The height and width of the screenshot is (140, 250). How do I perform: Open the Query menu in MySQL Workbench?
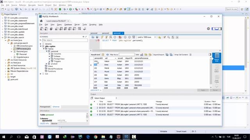click(59, 24)
